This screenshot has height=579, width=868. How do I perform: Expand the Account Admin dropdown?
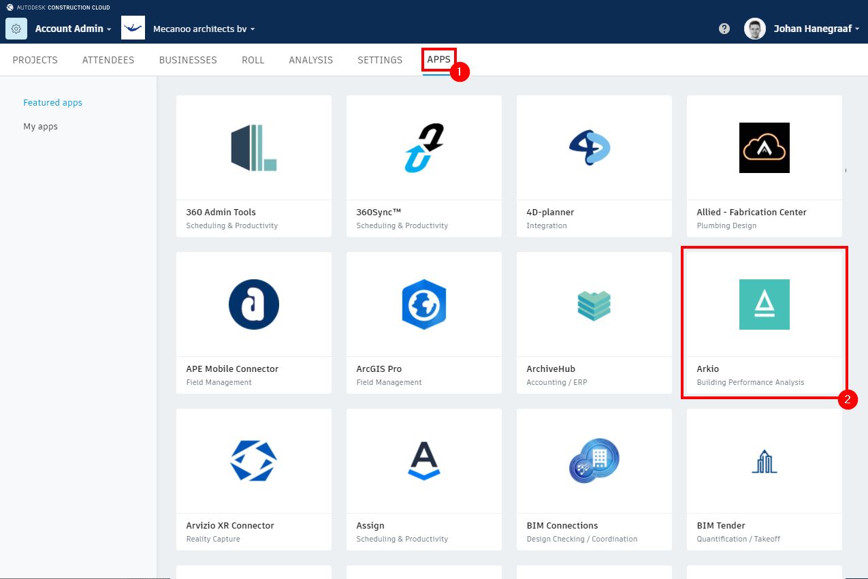[74, 29]
